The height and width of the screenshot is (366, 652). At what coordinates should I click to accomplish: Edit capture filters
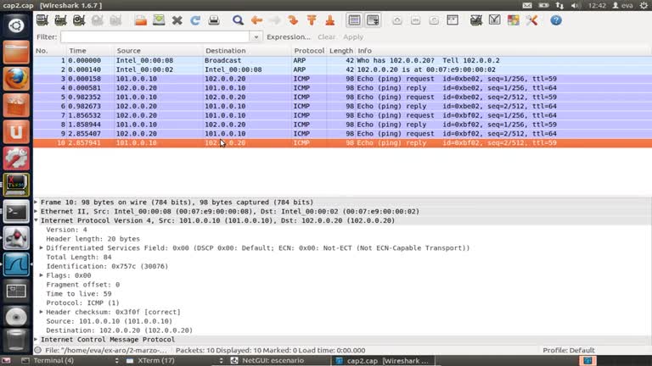[476, 20]
